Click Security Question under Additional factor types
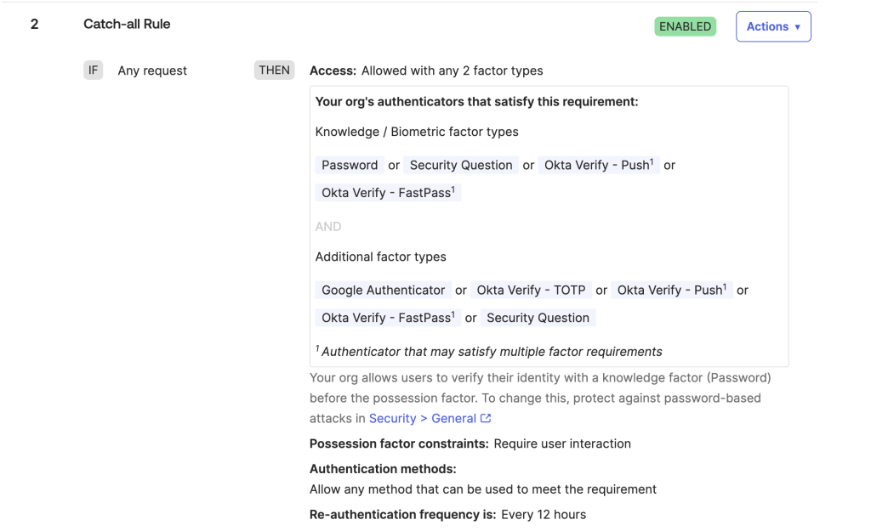Screen dimensions: 871x531 (x=537, y=318)
